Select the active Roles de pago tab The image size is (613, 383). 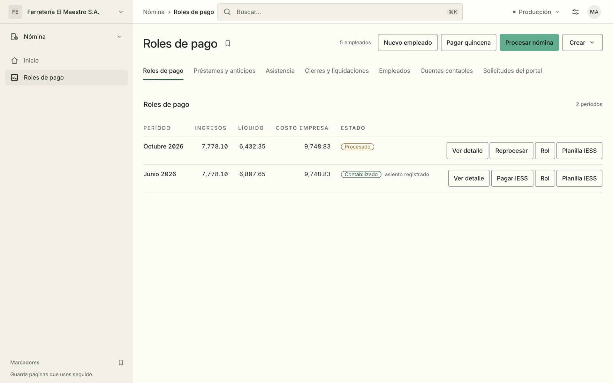(163, 71)
